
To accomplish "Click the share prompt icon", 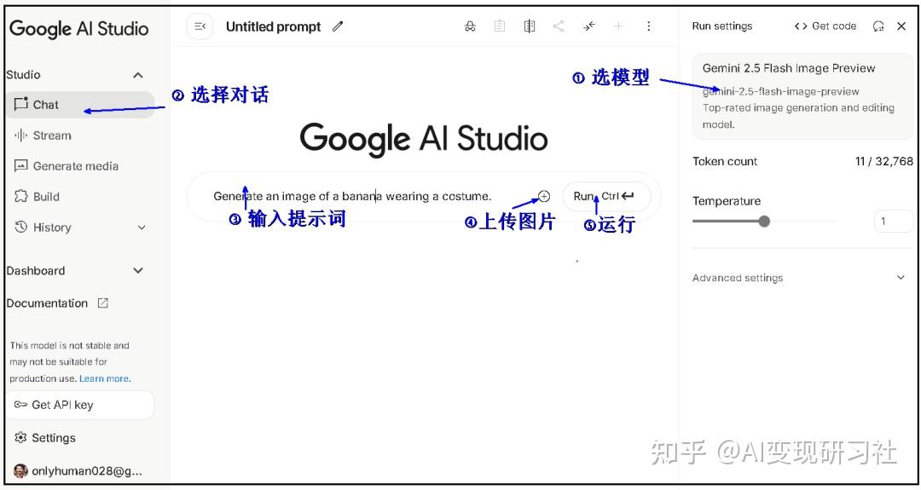I will pyautogui.click(x=559, y=26).
